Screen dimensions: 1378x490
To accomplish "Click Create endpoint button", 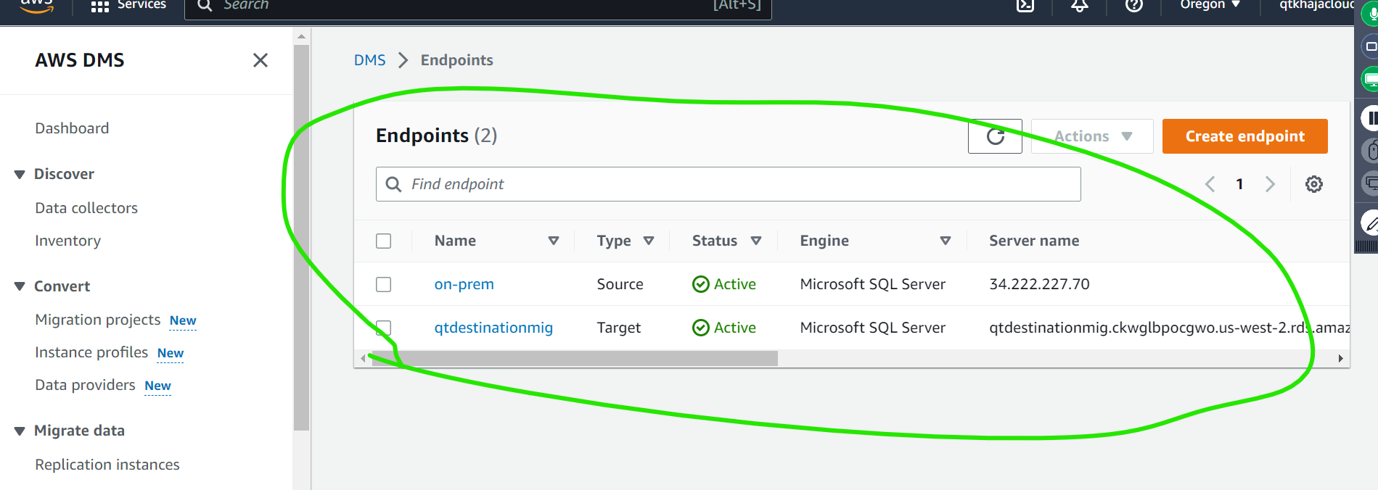I will 1244,136.
